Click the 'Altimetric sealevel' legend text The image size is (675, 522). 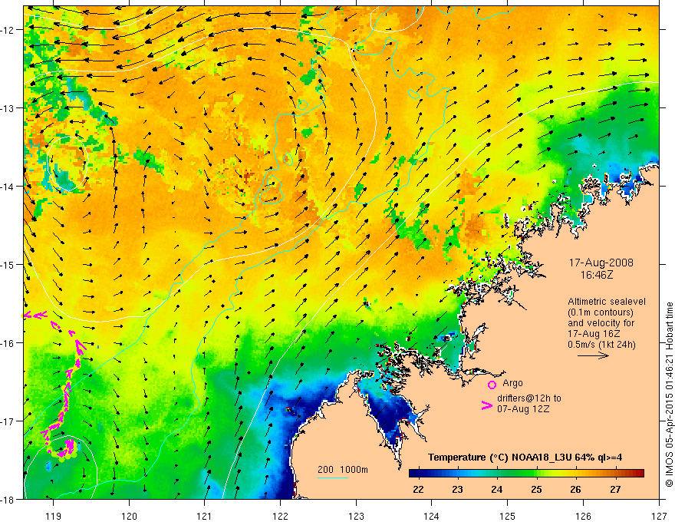pyautogui.click(x=607, y=302)
